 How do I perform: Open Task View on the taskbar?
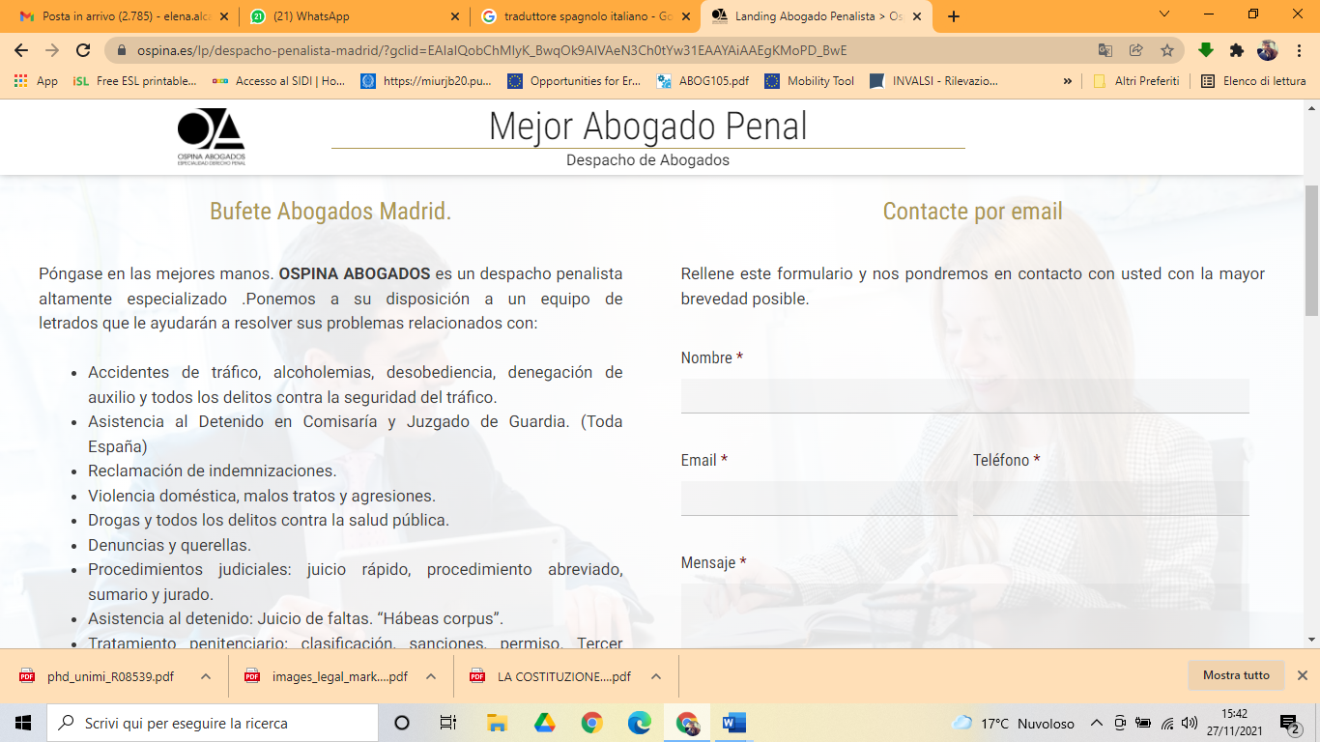click(x=448, y=723)
